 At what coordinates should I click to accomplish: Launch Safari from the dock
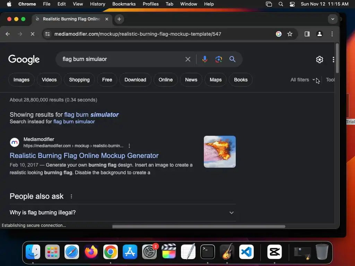click(x=72, y=252)
